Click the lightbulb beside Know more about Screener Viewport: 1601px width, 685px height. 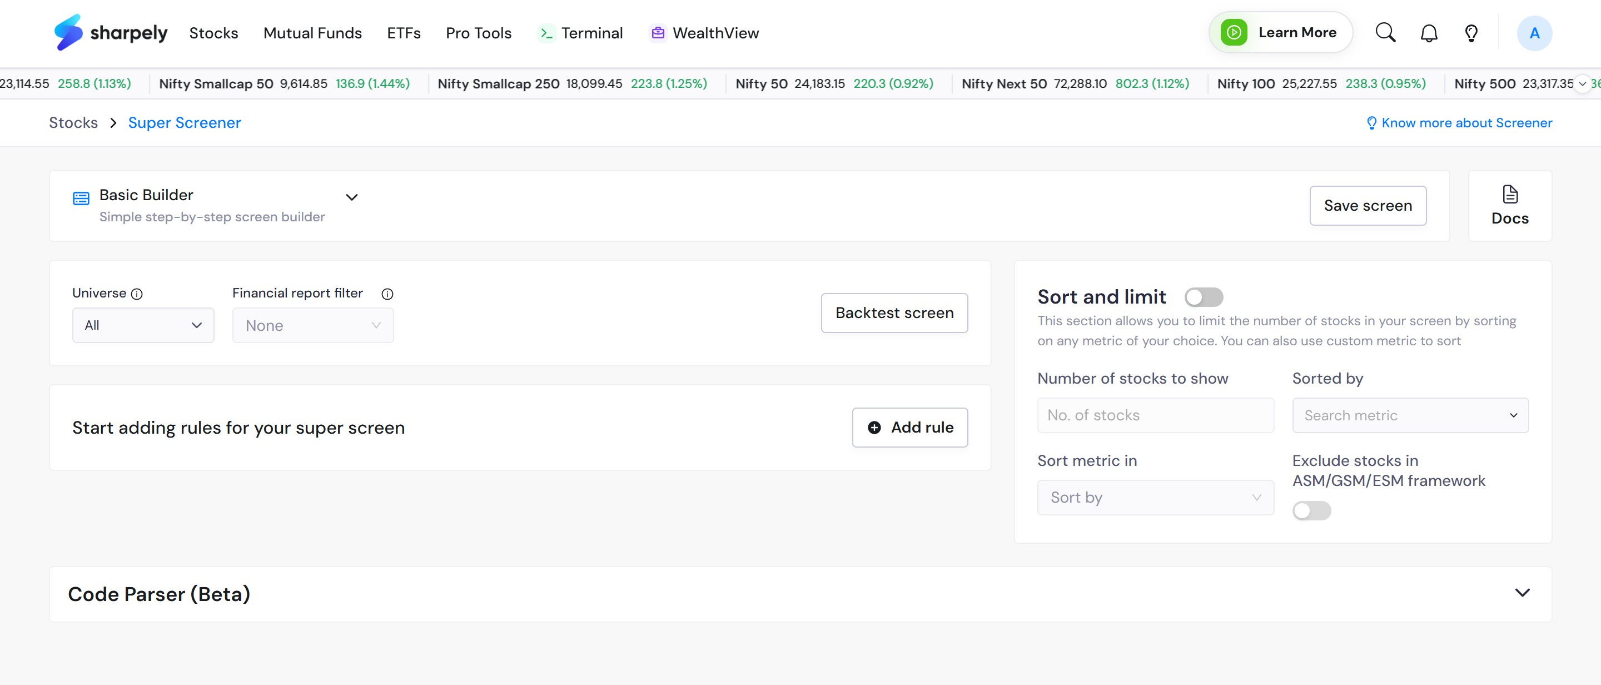[1371, 123]
